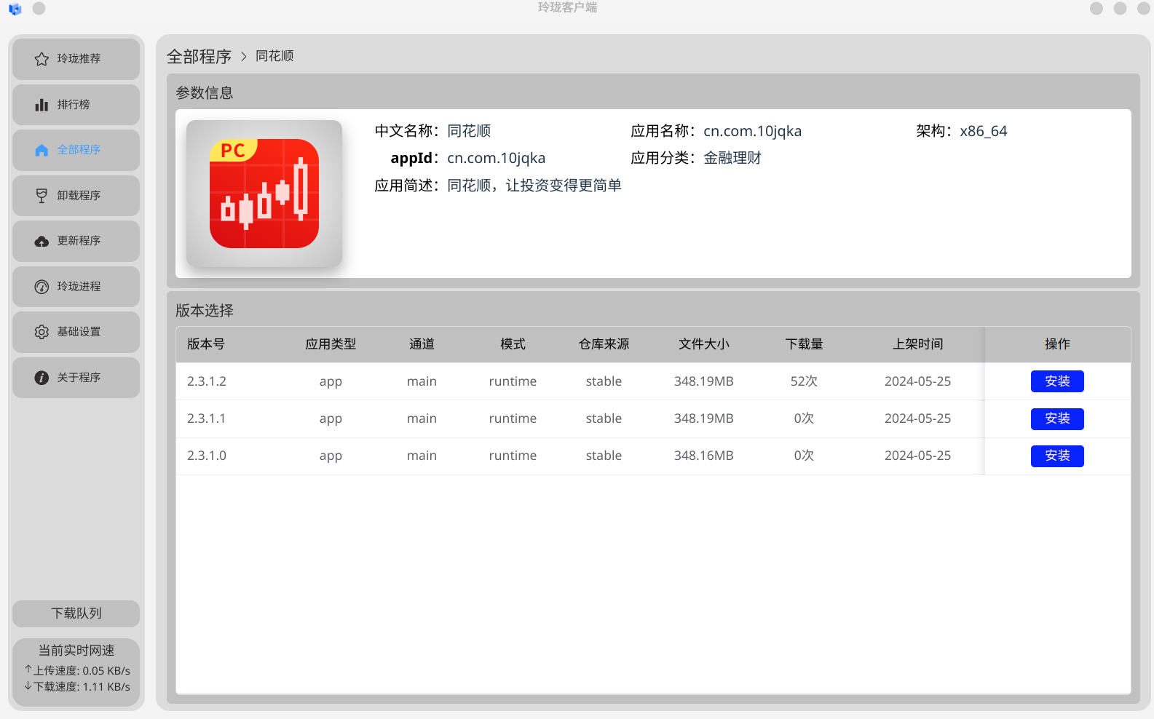Click the 版本号 column header
Screen dimensions: 1154x719
tap(206, 344)
